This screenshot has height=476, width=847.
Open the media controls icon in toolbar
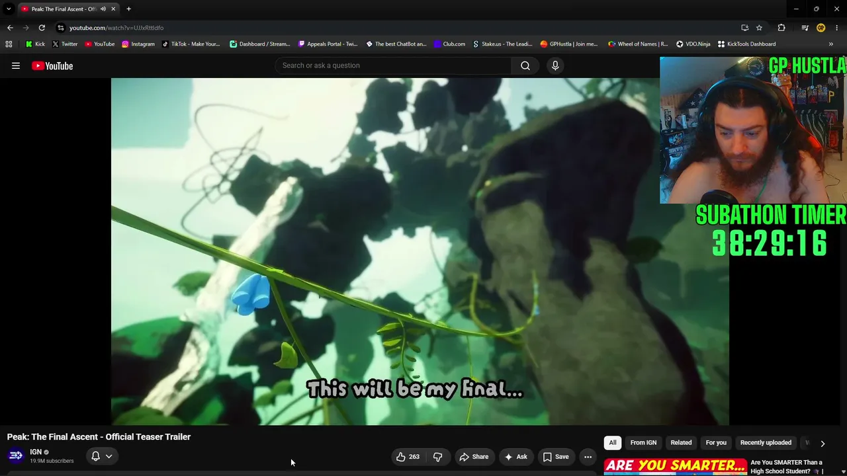(805, 28)
